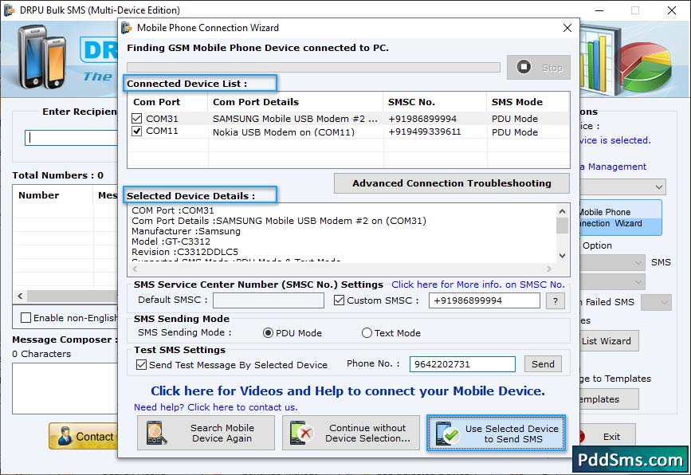The height and width of the screenshot is (475, 691).
Task: Click the Default SMSC input field
Action: point(268,300)
